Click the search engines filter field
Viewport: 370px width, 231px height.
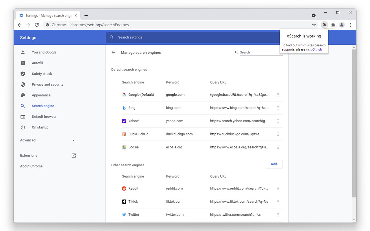[x=261, y=53]
